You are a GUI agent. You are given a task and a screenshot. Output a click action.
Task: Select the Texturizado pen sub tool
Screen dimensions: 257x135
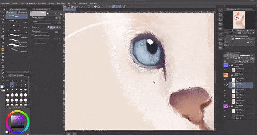coord(17,50)
